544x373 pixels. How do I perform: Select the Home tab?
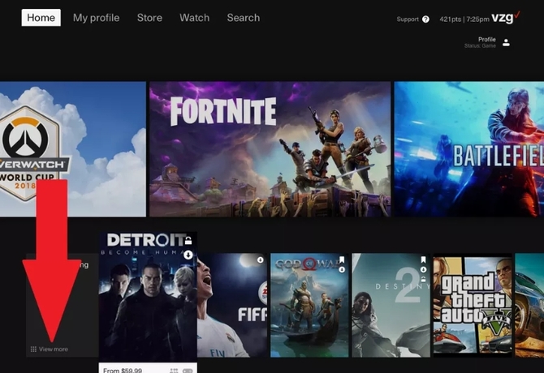click(41, 18)
